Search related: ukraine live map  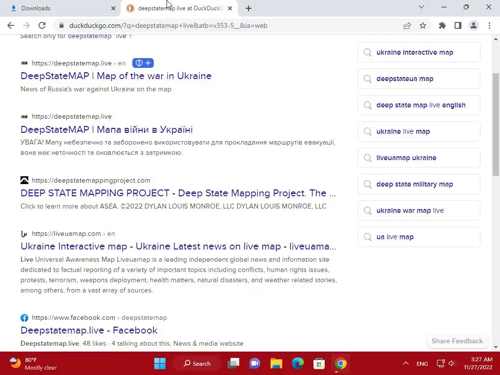coord(418,131)
